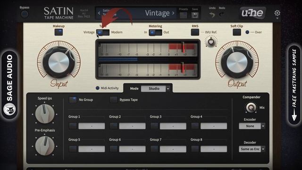Toggle the Makeup switch
The image size is (302, 170).
[59, 32]
